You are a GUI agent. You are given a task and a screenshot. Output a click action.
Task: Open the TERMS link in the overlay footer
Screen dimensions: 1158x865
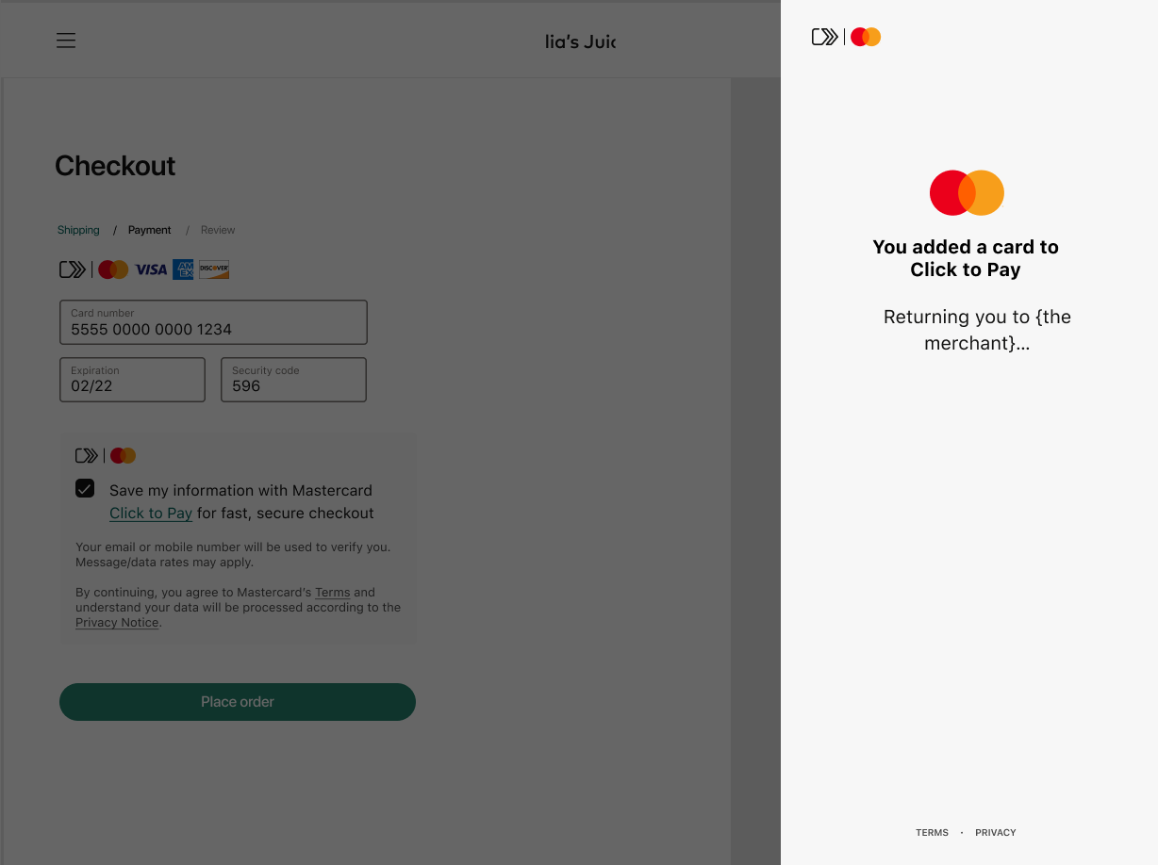pos(932,832)
